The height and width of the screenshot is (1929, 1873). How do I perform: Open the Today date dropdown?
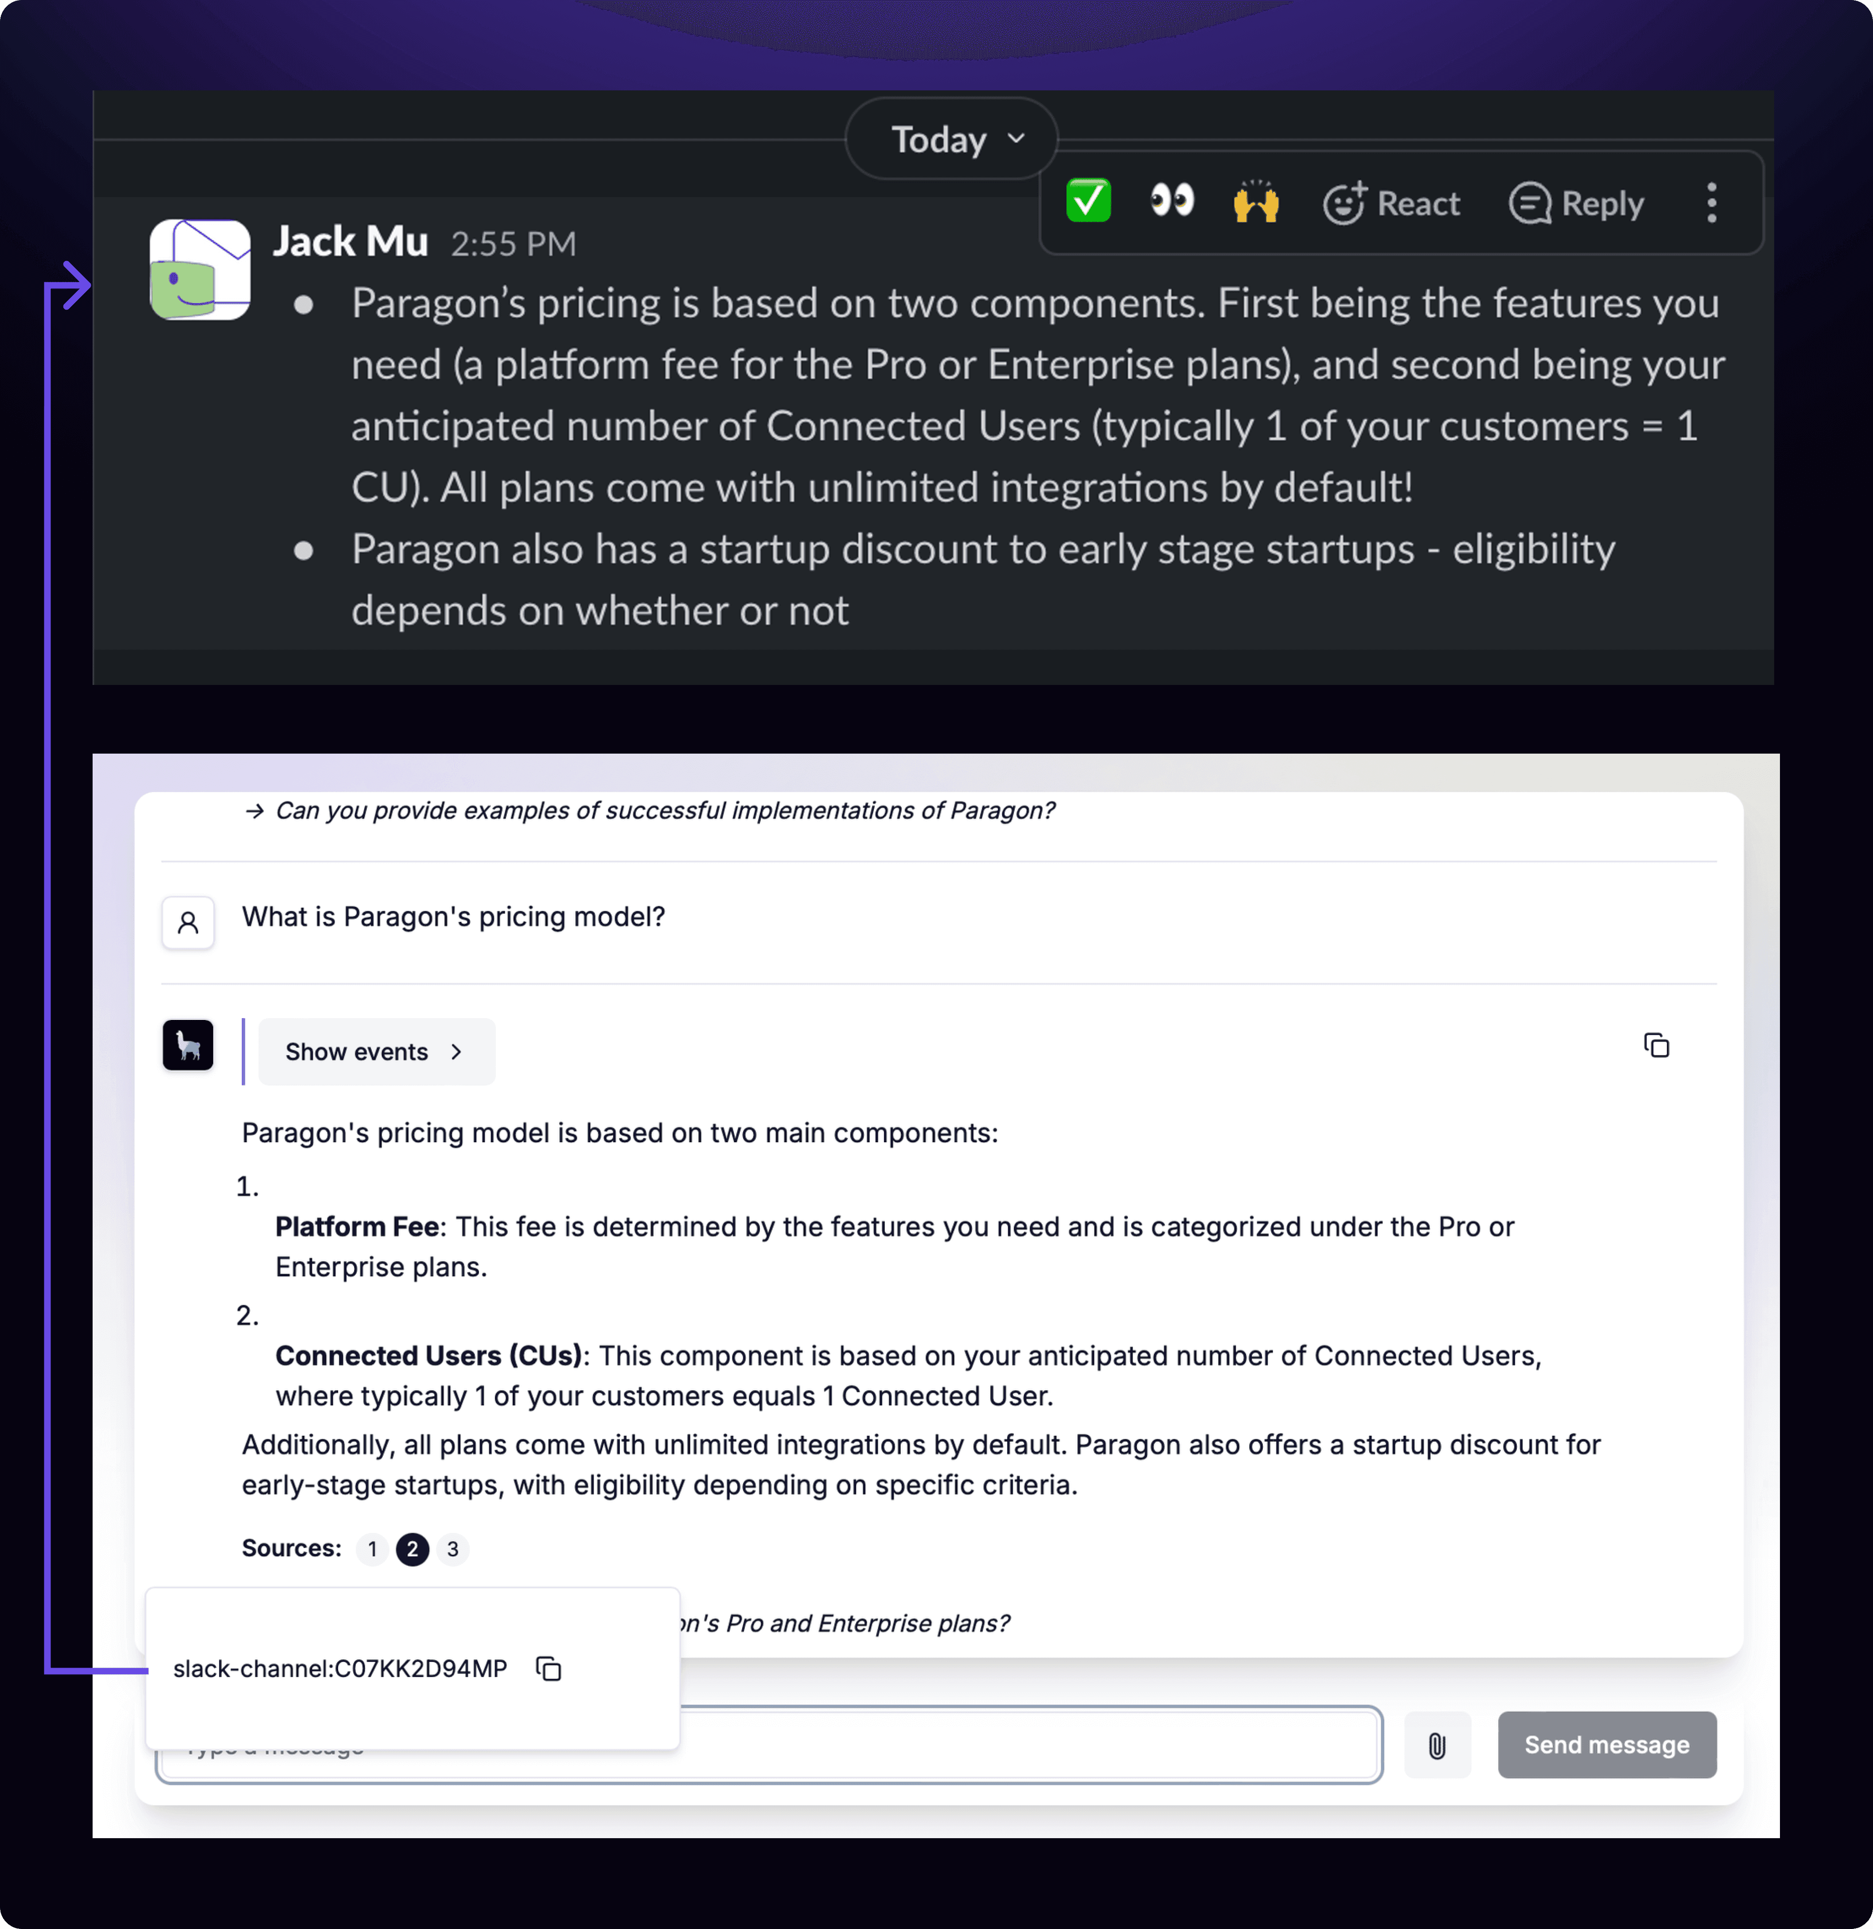[x=951, y=140]
